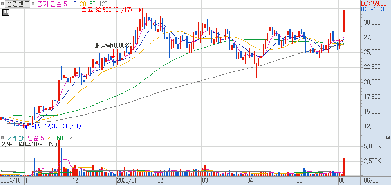The width and height of the screenshot is (391, 185).
Task: Click the 5,000K volume axis label
Action: tap(373, 146)
